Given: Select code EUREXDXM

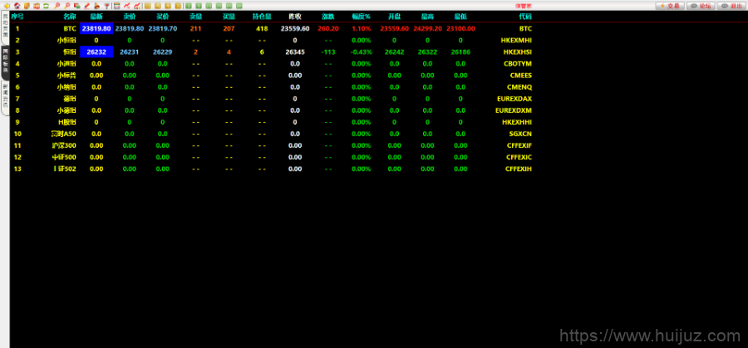Looking at the screenshot, I should (x=514, y=110).
